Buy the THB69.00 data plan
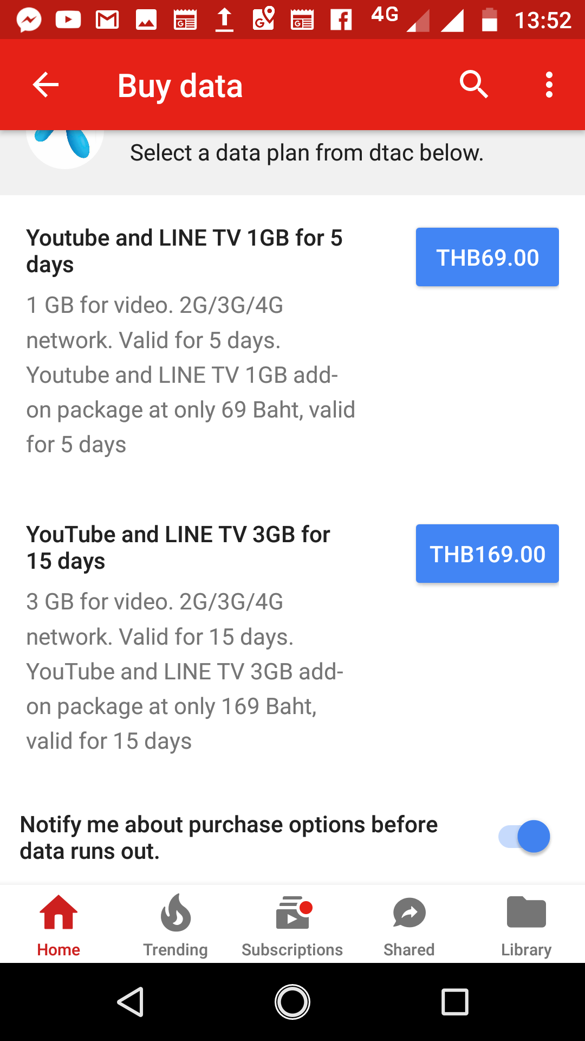Viewport: 585px width, 1041px height. click(x=487, y=257)
